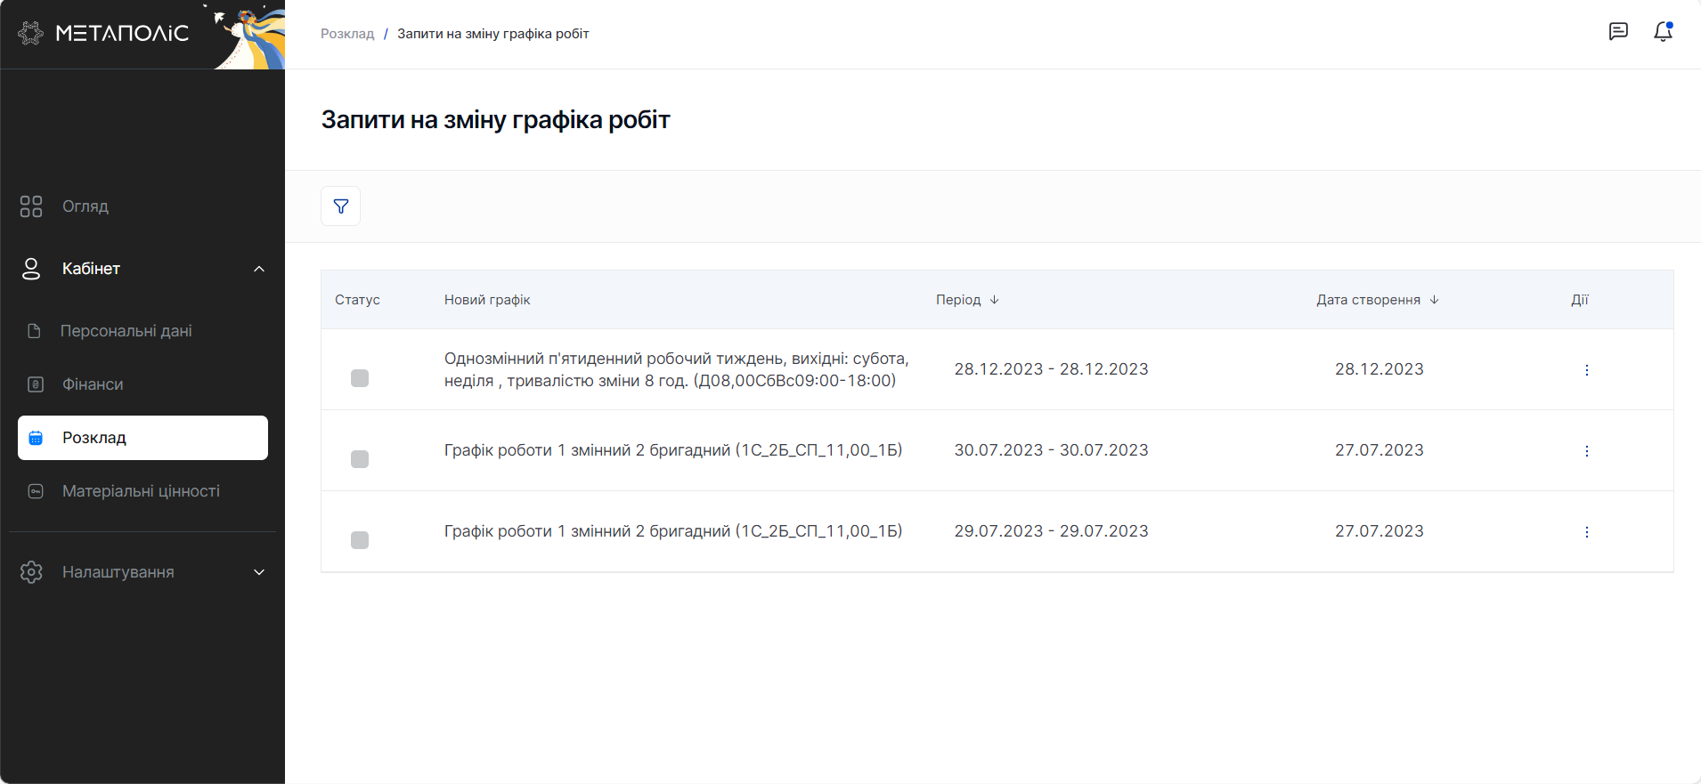Screen dimensions: 1701x784
Task: Toggle status box for 29.07.2023 row
Action: click(360, 540)
